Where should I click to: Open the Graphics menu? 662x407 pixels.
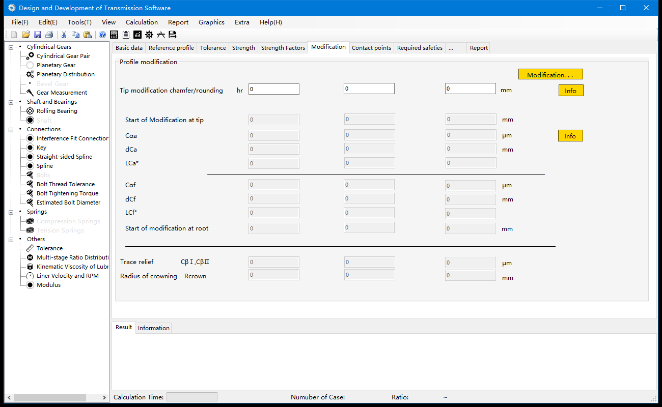(x=211, y=22)
